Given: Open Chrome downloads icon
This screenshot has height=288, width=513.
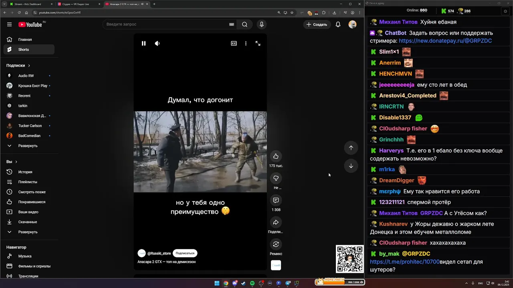Looking at the screenshot, I should (x=334, y=12).
